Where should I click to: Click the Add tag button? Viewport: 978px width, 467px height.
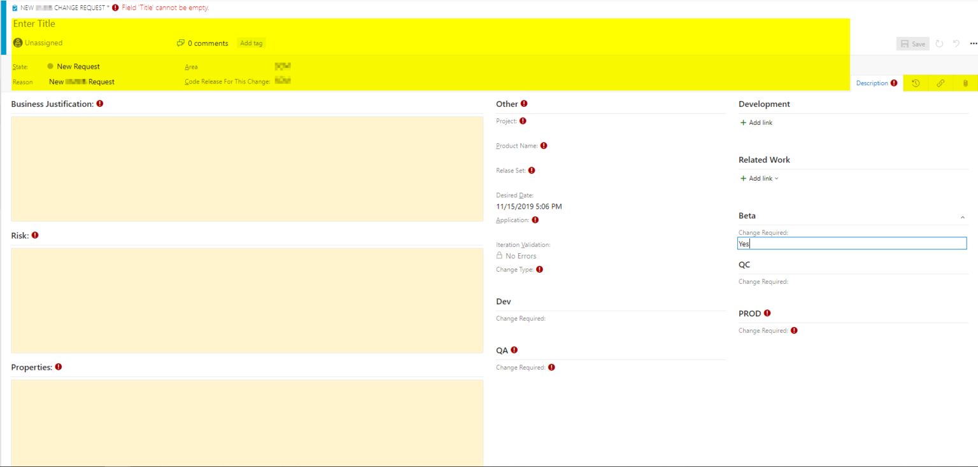pyautogui.click(x=251, y=43)
